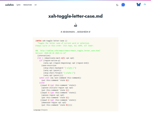This screenshot has width=151, height=113.
Task: Click the 'Version: 2020-06-26 2023-11-14' line
Action: click(51, 53)
